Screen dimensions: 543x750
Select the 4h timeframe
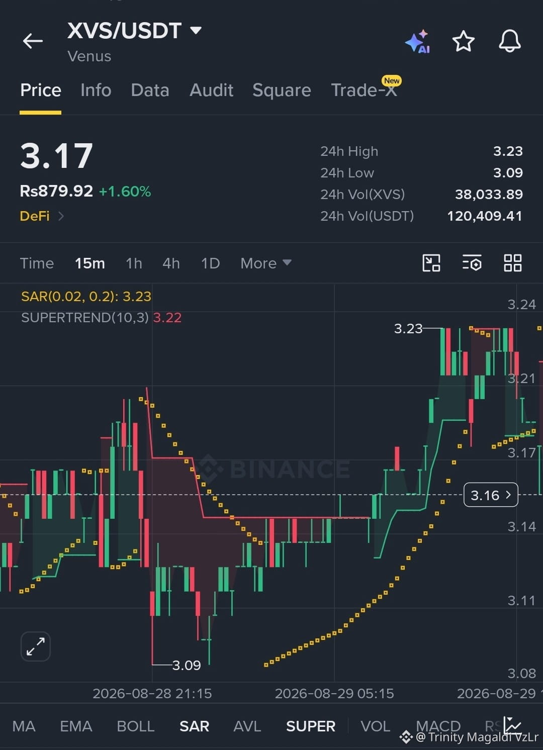pyautogui.click(x=171, y=263)
